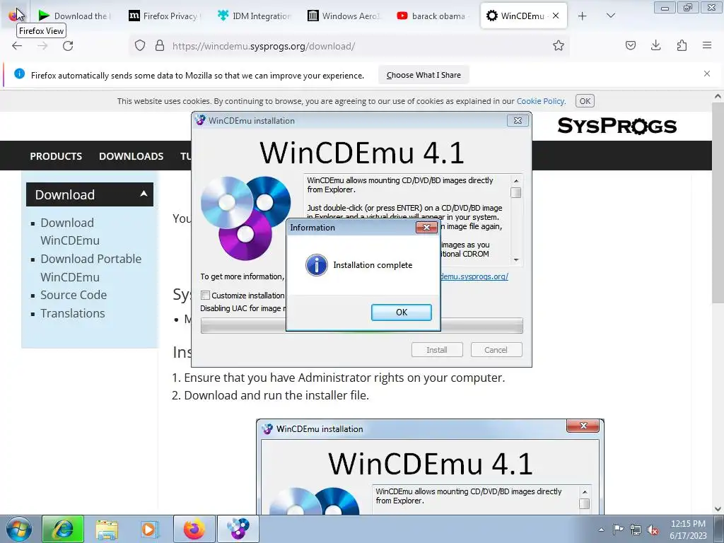
Task: Click OK in Information dialog
Action: [x=402, y=312]
